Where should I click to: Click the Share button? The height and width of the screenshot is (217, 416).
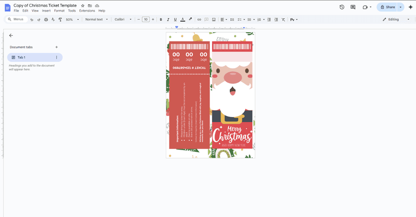(387, 7)
